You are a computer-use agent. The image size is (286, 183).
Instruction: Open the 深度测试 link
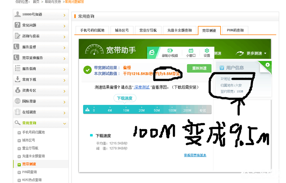click(x=142, y=87)
